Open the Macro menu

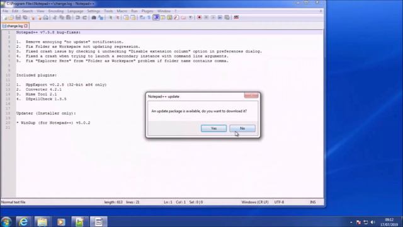point(122,11)
